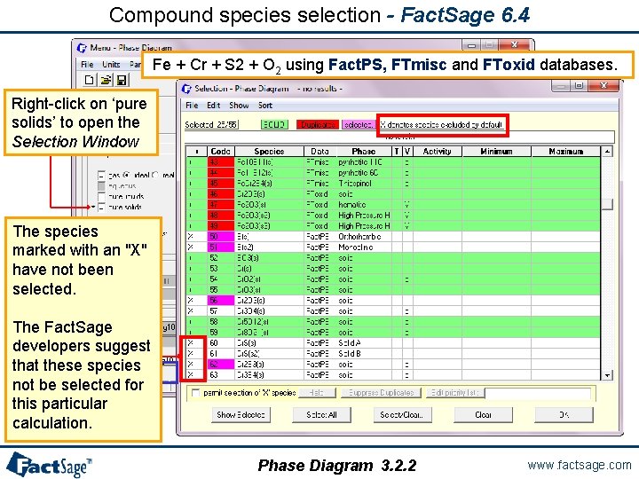Click the scrollbar down arrow in species table
Viewport: 639px width, 479px height.
click(607, 375)
